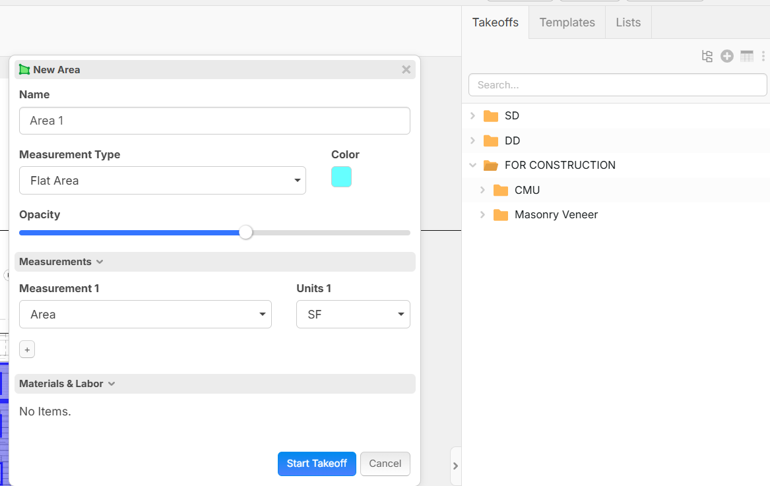Switch to the Templates tab
Image resolution: width=770 pixels, height=486 pixels.
pyautogui.click(x=567, y=22)
